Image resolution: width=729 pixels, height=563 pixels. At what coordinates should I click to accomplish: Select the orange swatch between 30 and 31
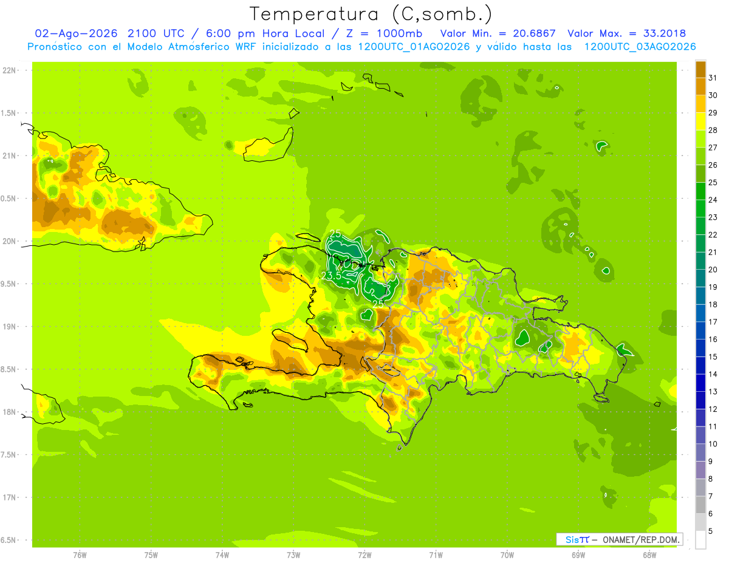(700, 86)
